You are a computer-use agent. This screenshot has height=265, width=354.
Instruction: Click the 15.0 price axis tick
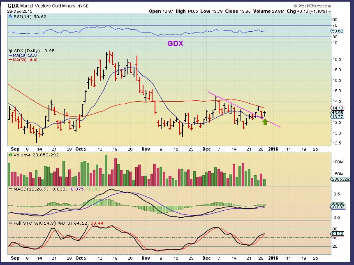pos(337,91)
